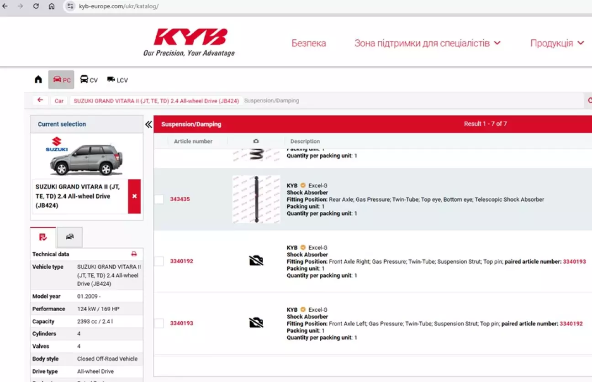Click the Article number column header
Image resolution: width=592 pixels, height=382 pixels.
[x=193, y=141]
